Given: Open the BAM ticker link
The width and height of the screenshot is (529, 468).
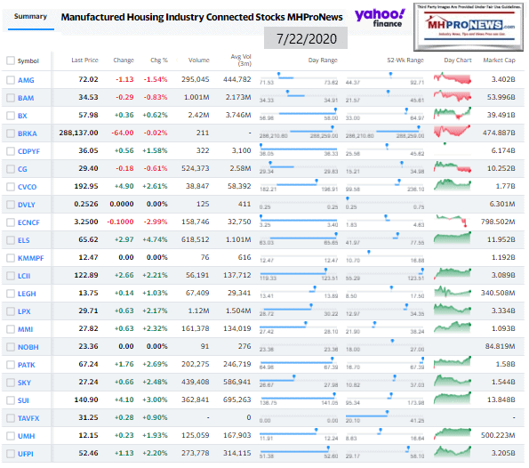Looking at the screenshot, I should (26, 98).
